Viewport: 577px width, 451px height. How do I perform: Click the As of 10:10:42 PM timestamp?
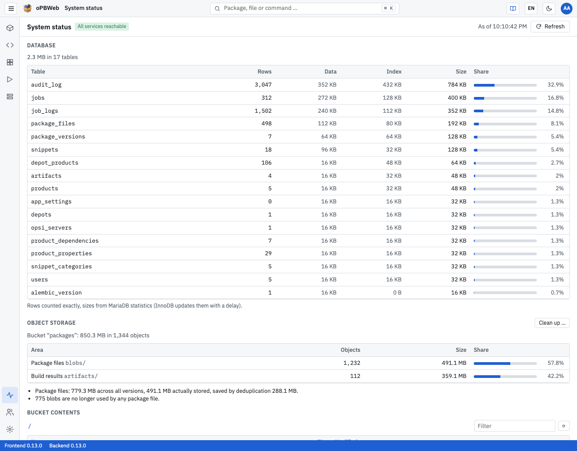pyautogui.click(x=502, y=27)
